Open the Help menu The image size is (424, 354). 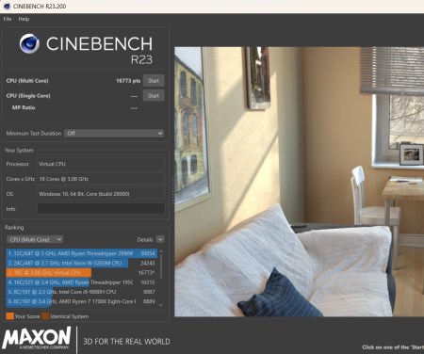click(x=24, y=19)
